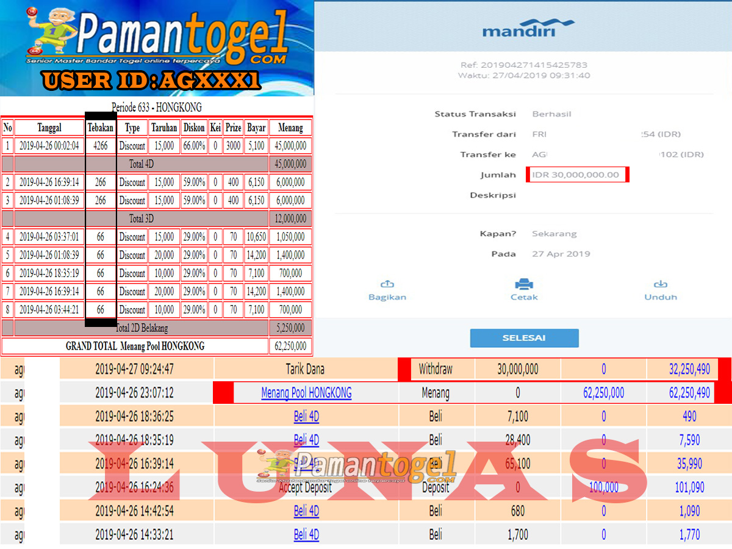Select the IDR 30,000,000.00 amount field
This screenshot has height=549, width=732.
point(576,175)
